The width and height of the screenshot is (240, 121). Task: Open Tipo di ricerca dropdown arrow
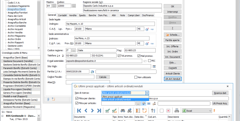tap(147, 93)
